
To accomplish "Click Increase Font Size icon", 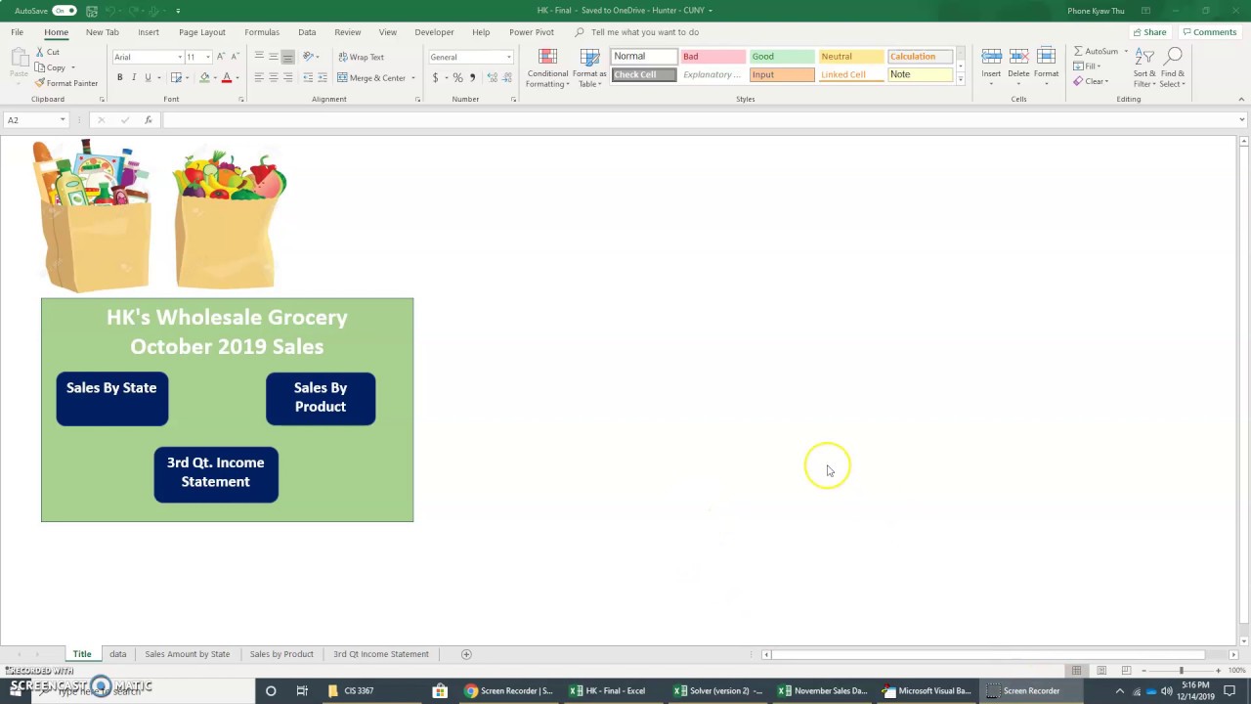I will coord(221,57).
